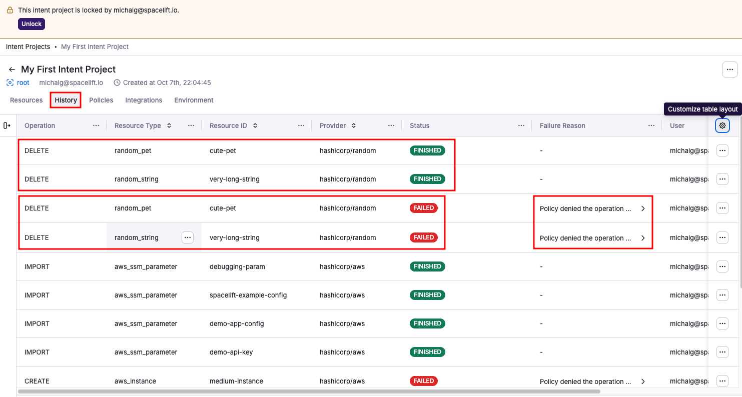Click the back arrow beside project title
The height and width of the screenshot is (397, 742).
[11, 69]
